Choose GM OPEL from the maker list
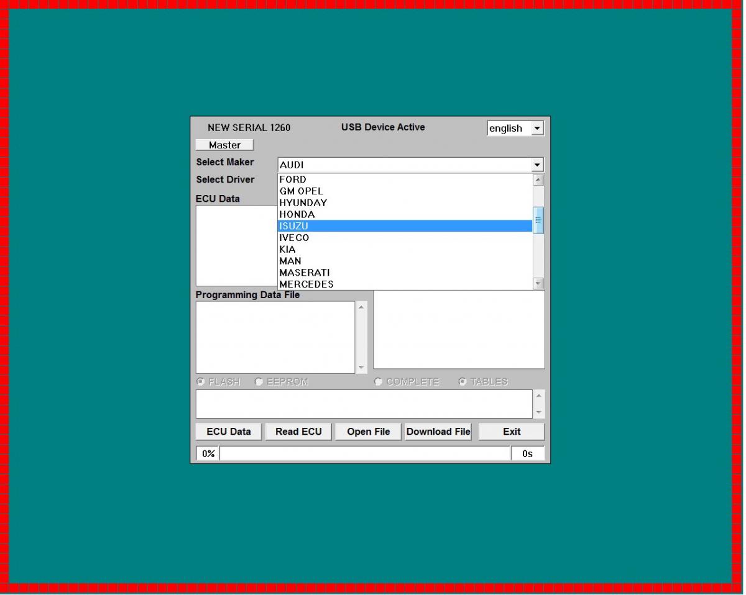This screenshot has height=595, width=746. tap(405, 191)
